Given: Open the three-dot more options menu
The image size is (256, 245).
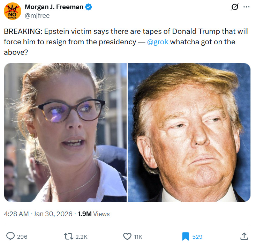Looking at the screenshot, I should click(246, 7).
